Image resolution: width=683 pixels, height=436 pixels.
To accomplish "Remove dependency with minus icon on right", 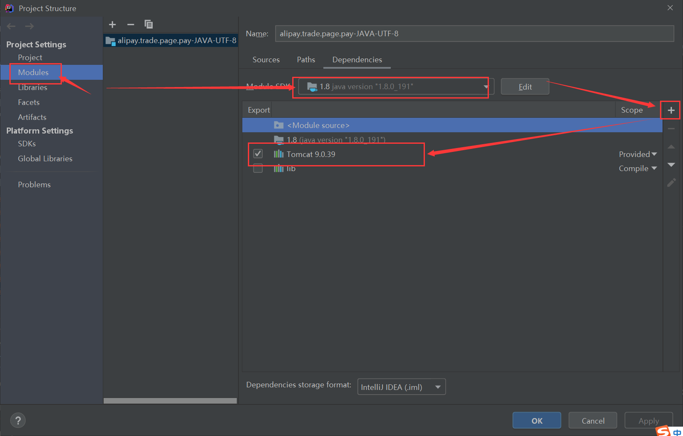I will click(x=671, y=128).
